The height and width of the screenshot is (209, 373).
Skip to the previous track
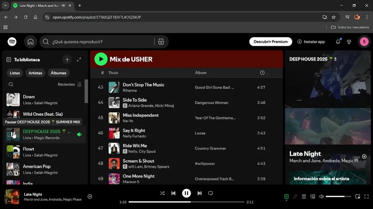[x=173, y=193]
